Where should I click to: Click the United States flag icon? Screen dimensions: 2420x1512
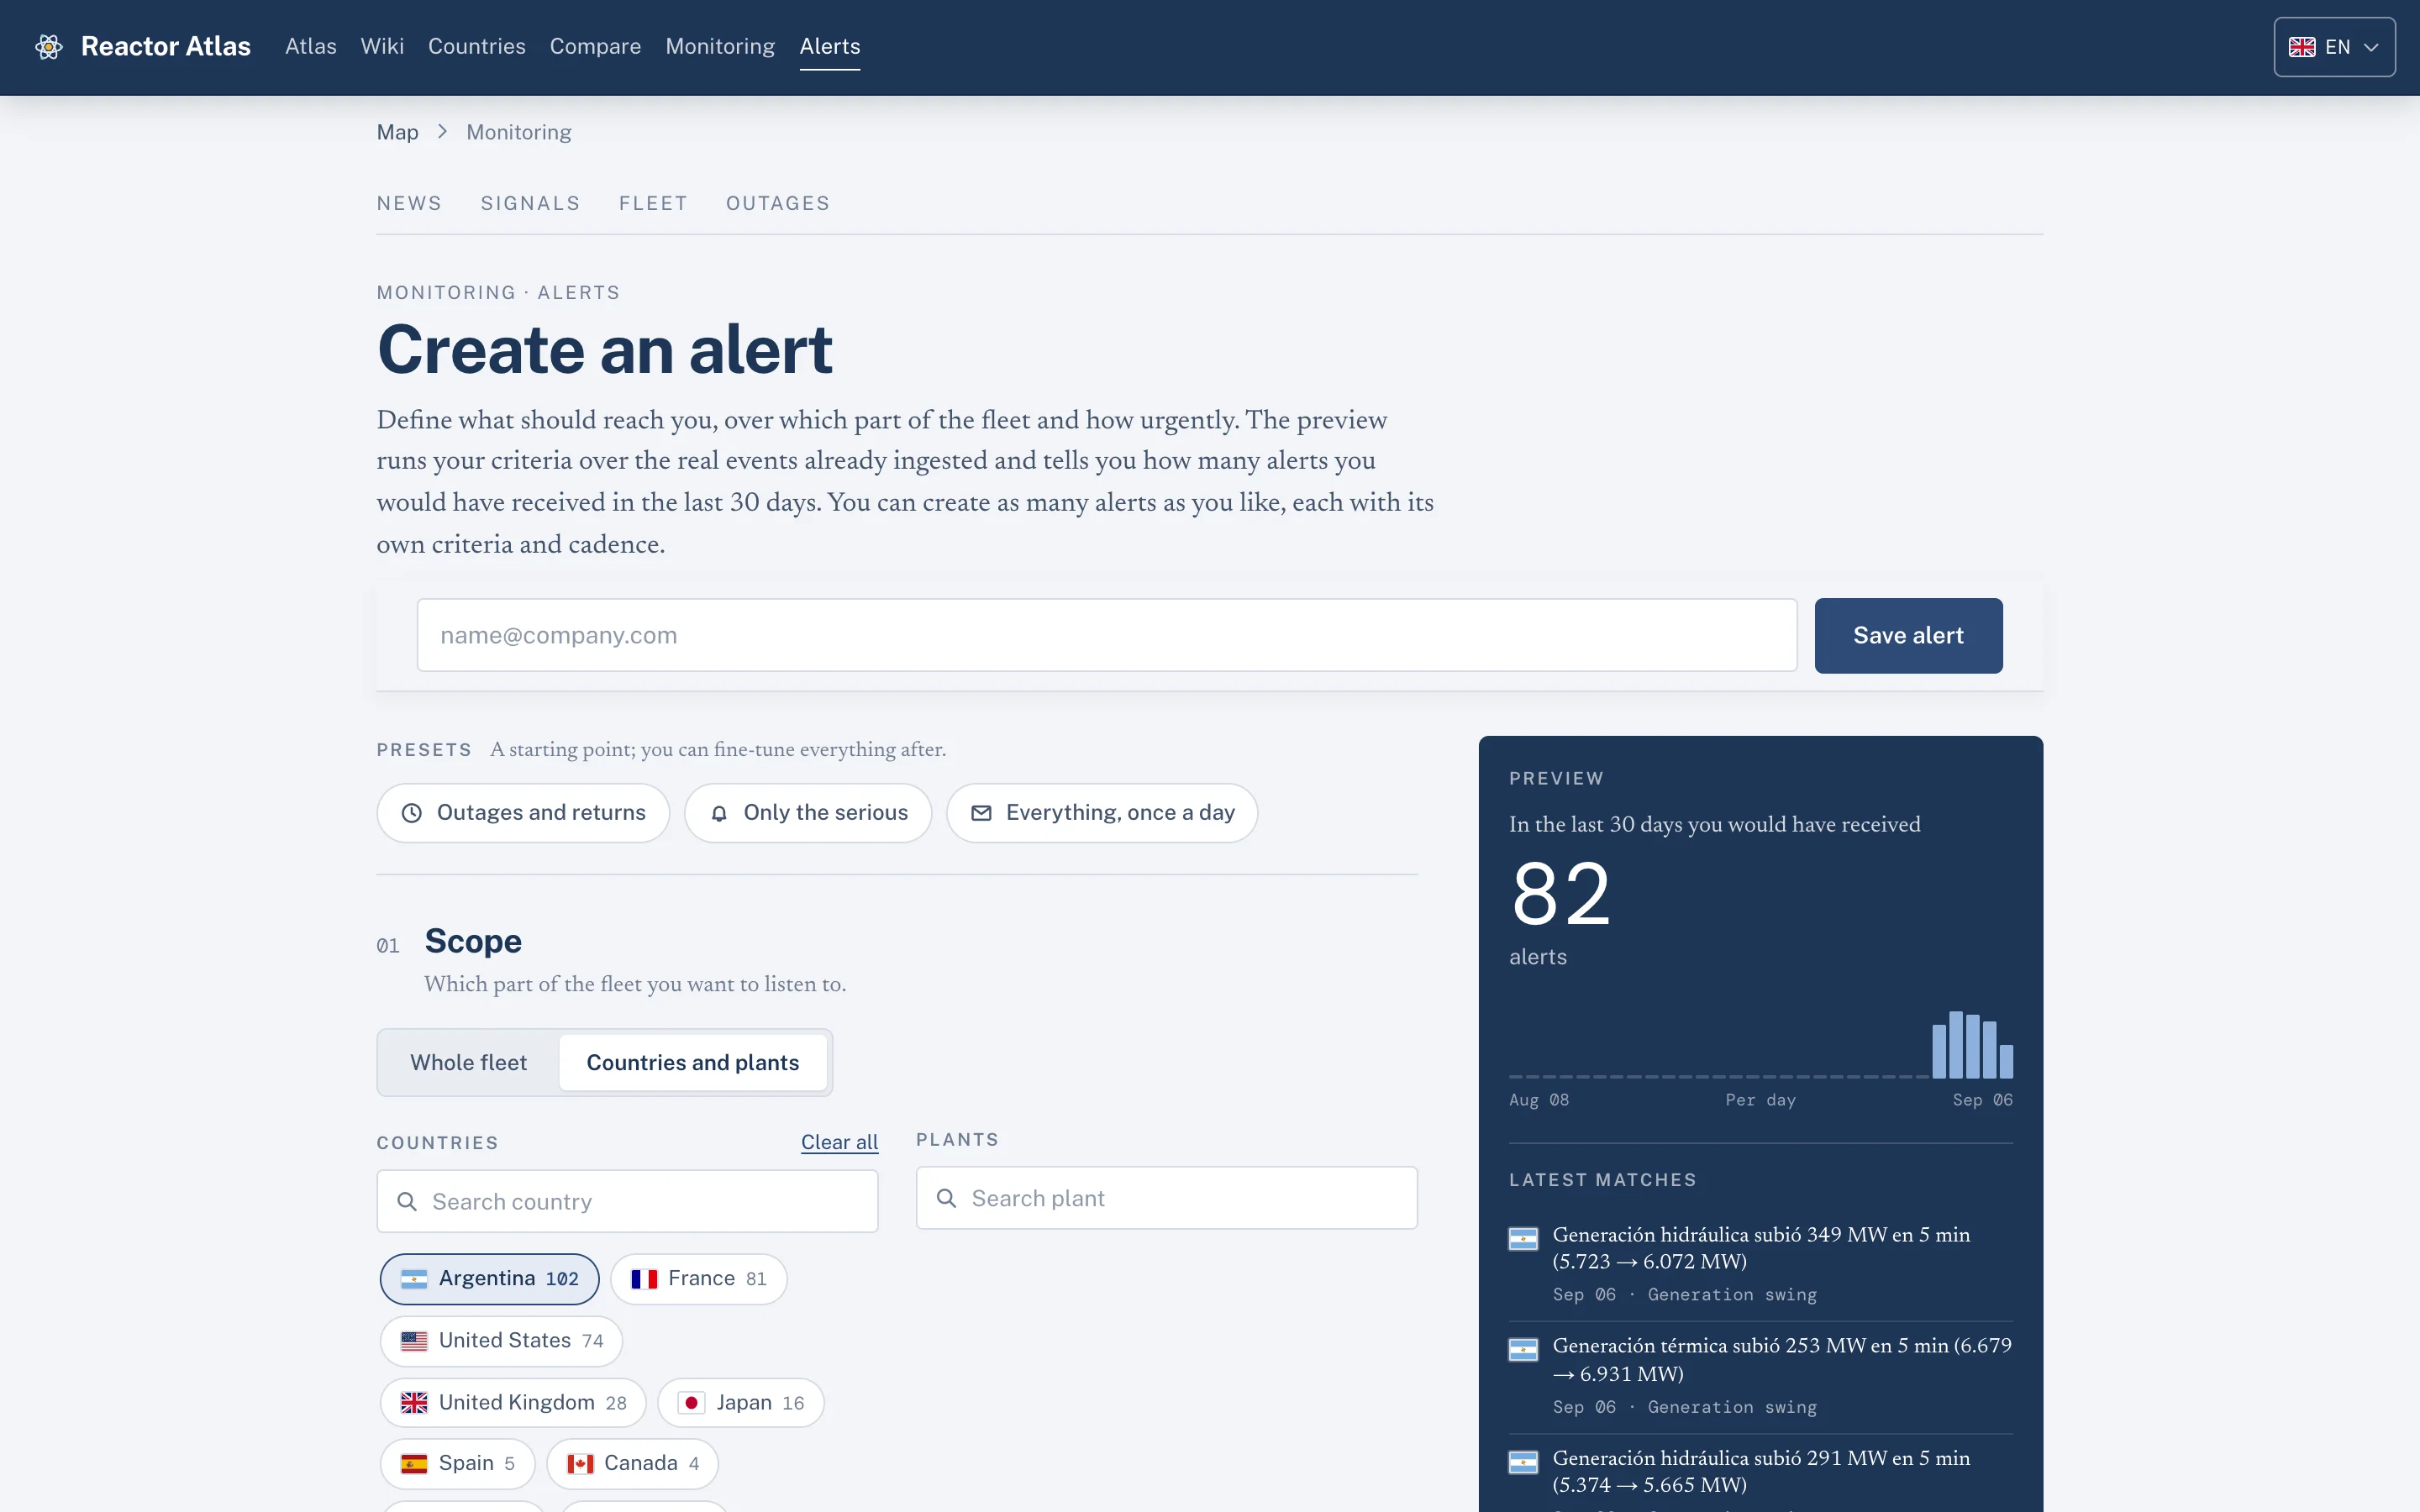pos(414,1341)
